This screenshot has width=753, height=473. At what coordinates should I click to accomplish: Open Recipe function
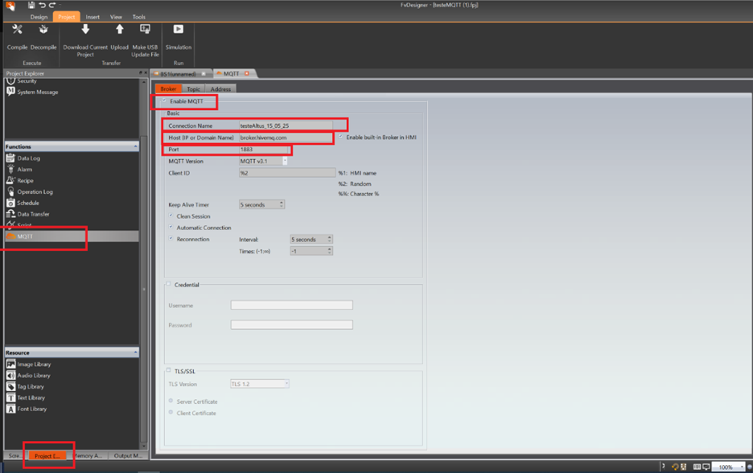coord(20,180)
